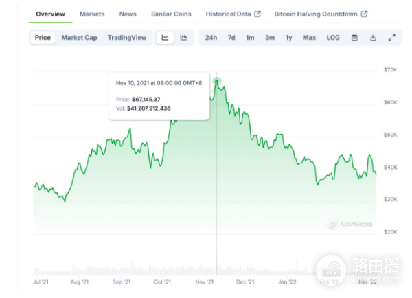Switch chart to Market Cap view
Image resolution: width=412 pixels, height=298 pixels.
pos(78,38)
